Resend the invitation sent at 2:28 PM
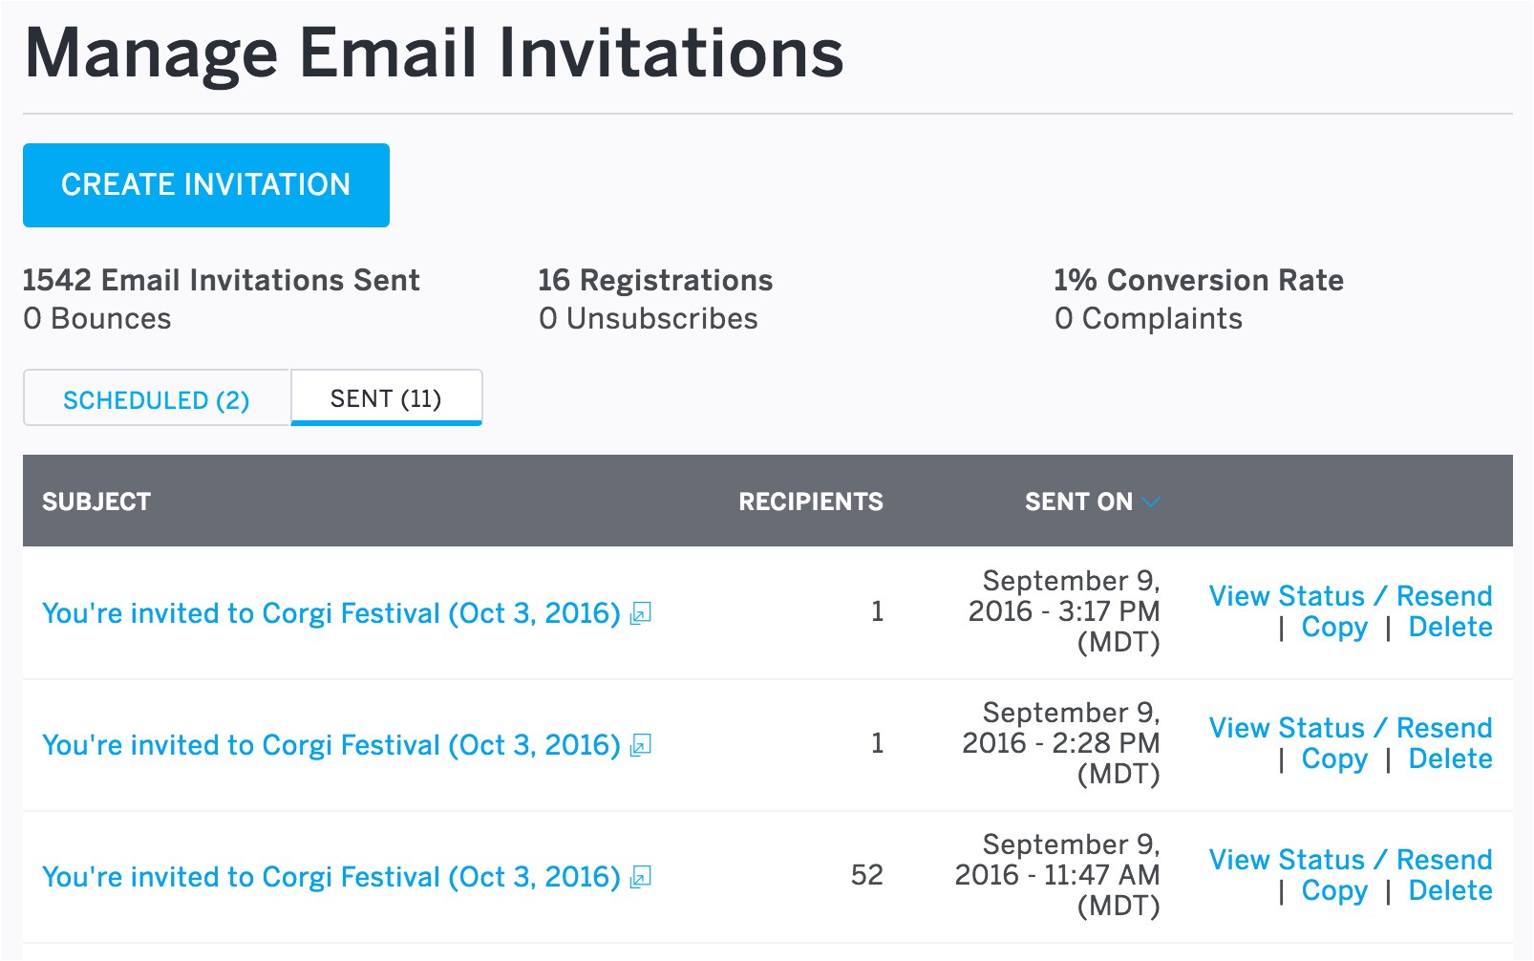The image size is (1534, 961). click(1444, 728)
